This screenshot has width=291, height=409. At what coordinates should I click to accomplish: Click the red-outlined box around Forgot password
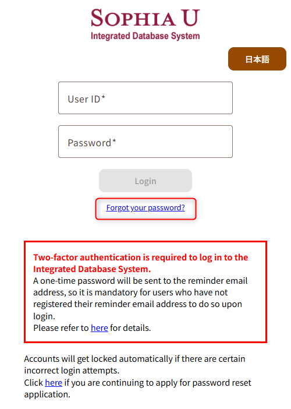click(145, 209)
